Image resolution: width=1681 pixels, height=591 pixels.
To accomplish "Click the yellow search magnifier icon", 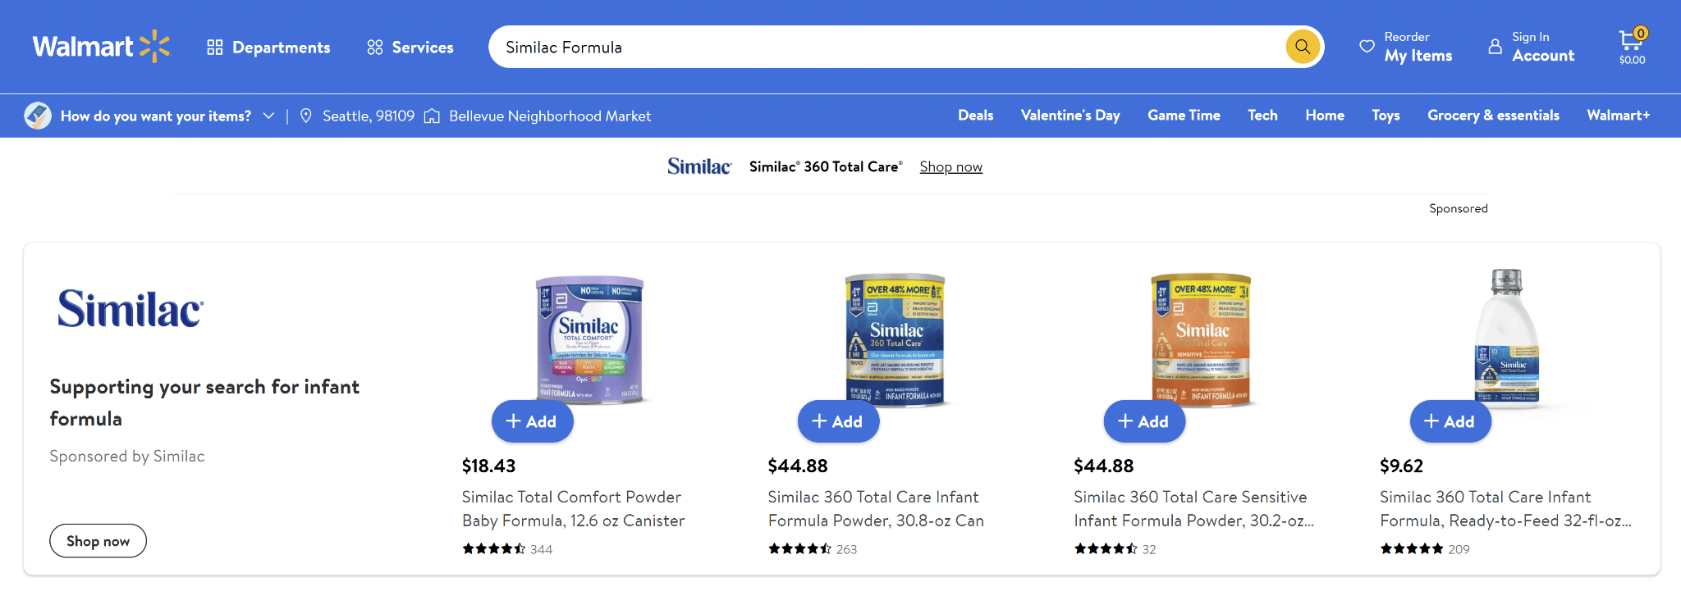I will [1303, 47].
